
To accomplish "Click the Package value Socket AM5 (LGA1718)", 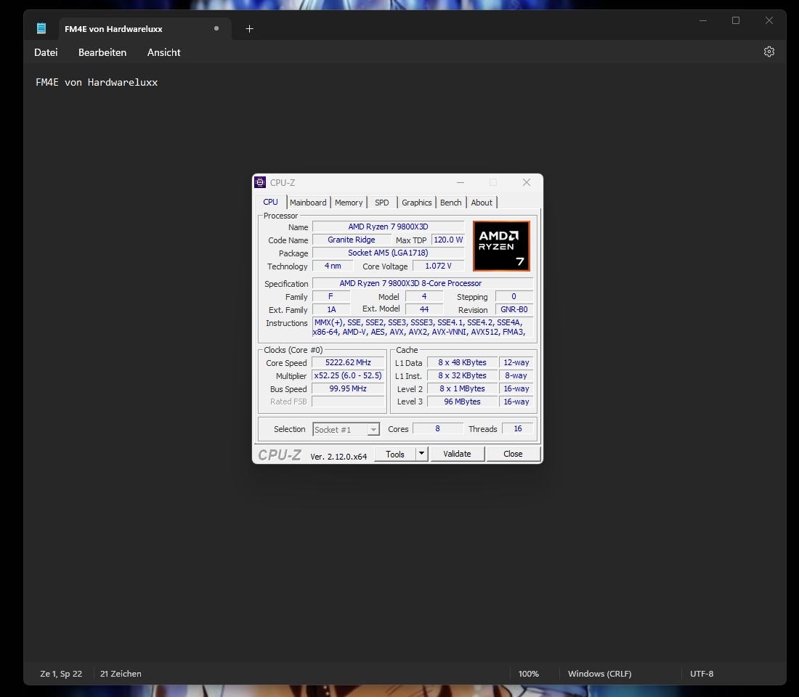I will [389, 253].
